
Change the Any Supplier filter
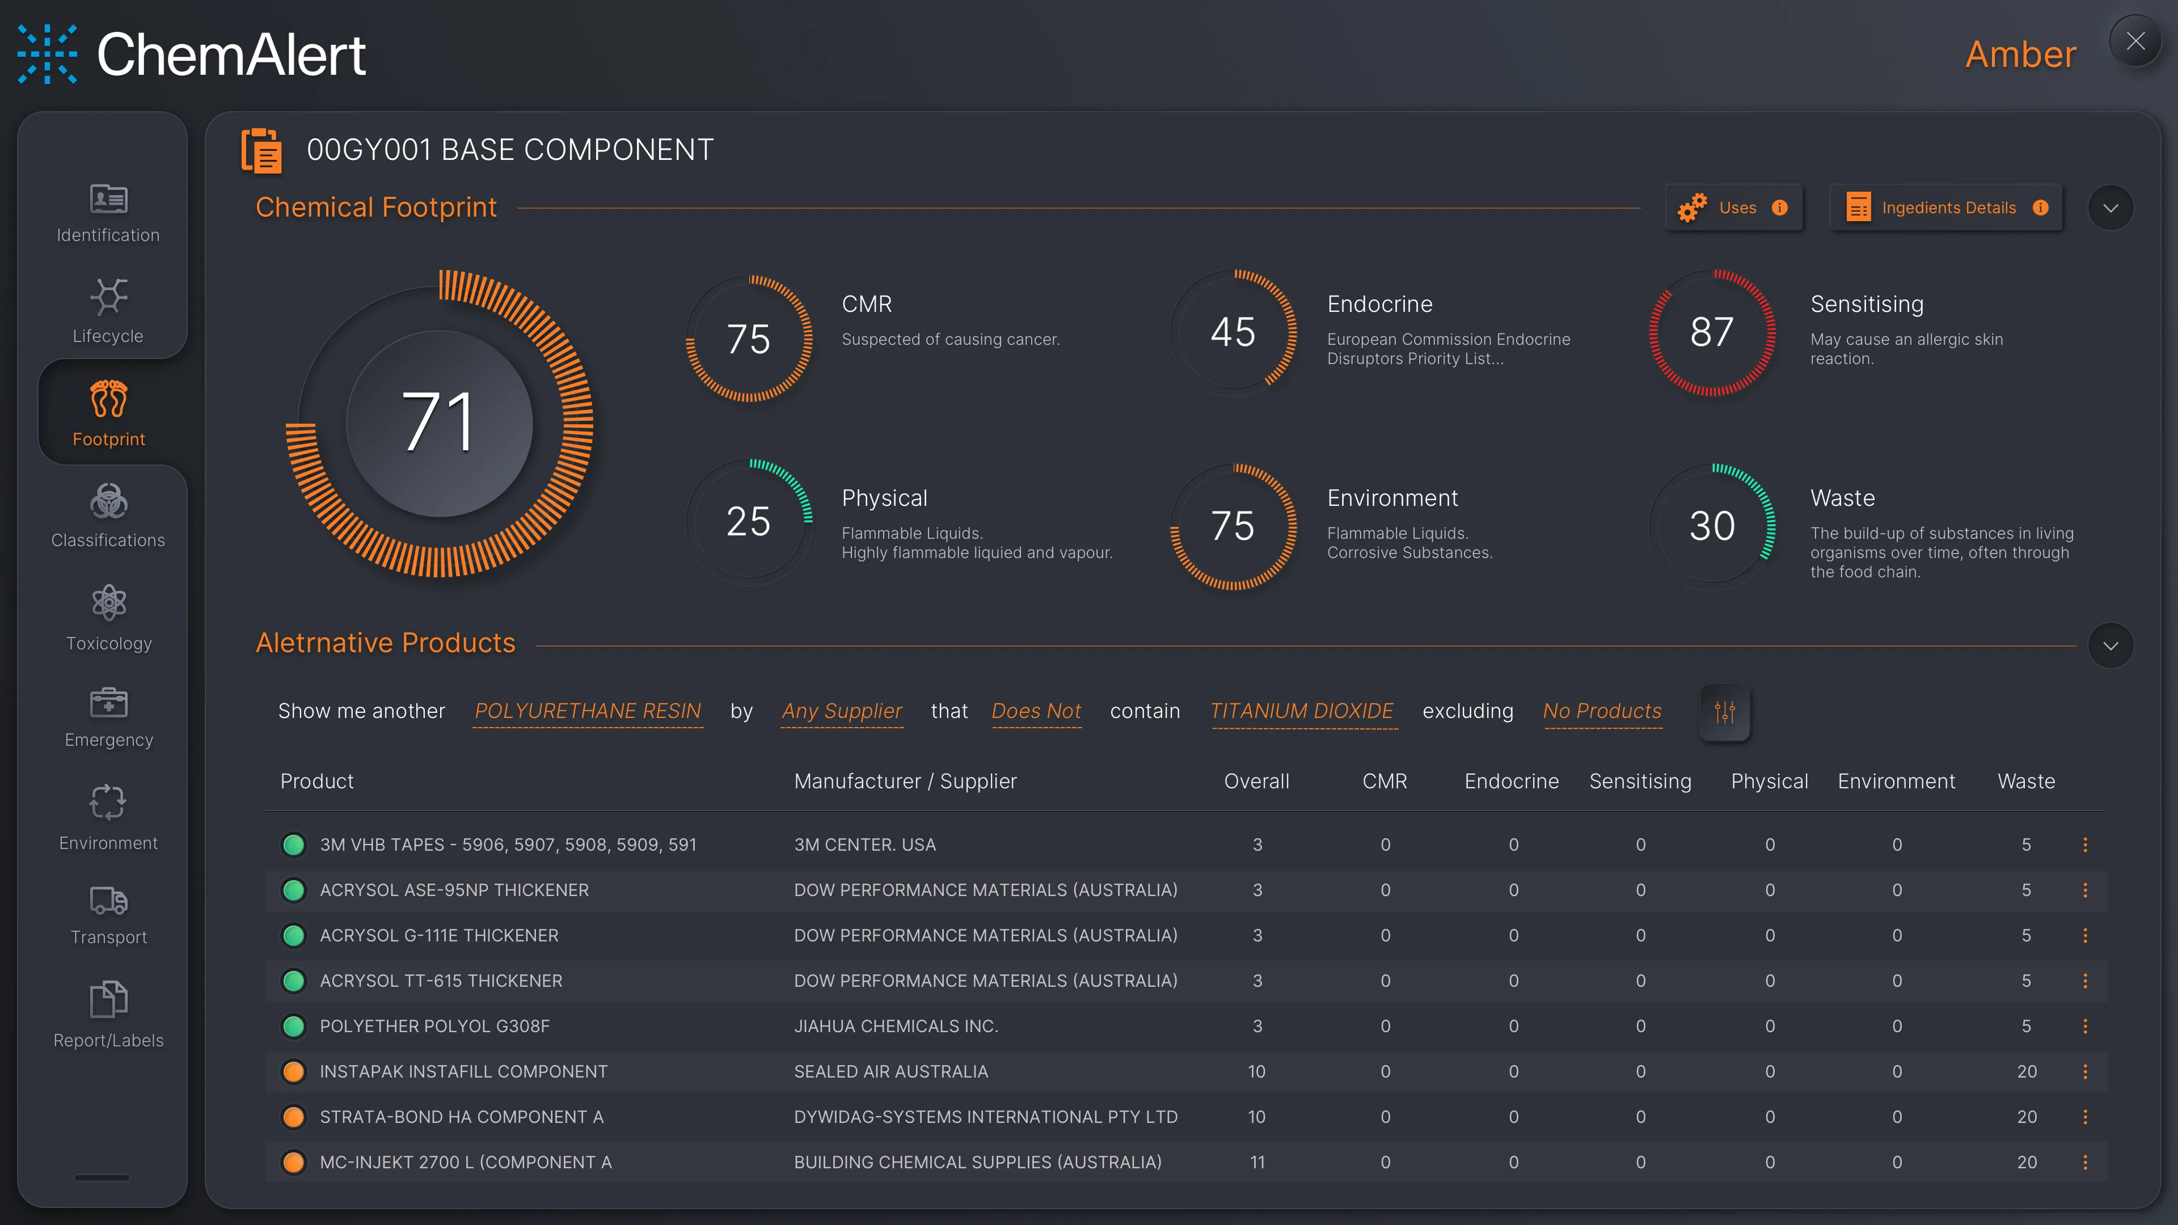click(841, 711)
